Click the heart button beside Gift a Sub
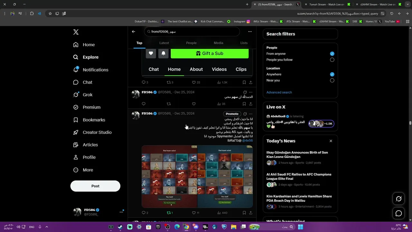Screen dimensions: 412x232 (x=151, y=53)
